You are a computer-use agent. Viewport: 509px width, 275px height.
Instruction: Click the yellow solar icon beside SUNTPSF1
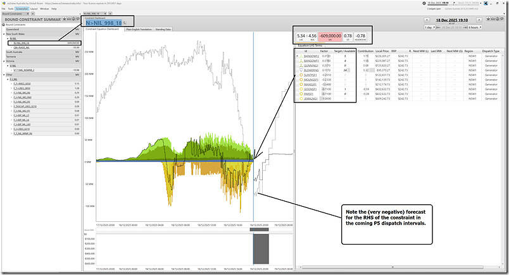click(x=300, y=75)
